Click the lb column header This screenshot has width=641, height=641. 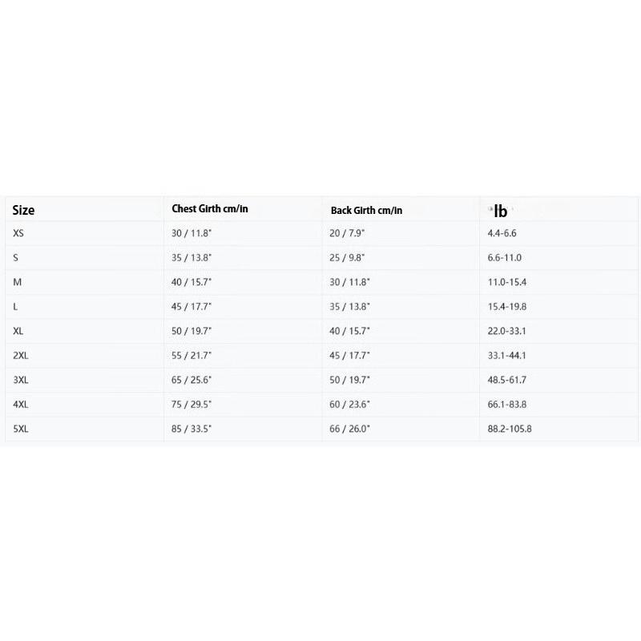point(500,212)
